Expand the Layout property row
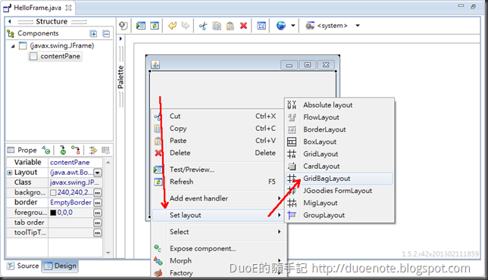 tap(10, 173)
